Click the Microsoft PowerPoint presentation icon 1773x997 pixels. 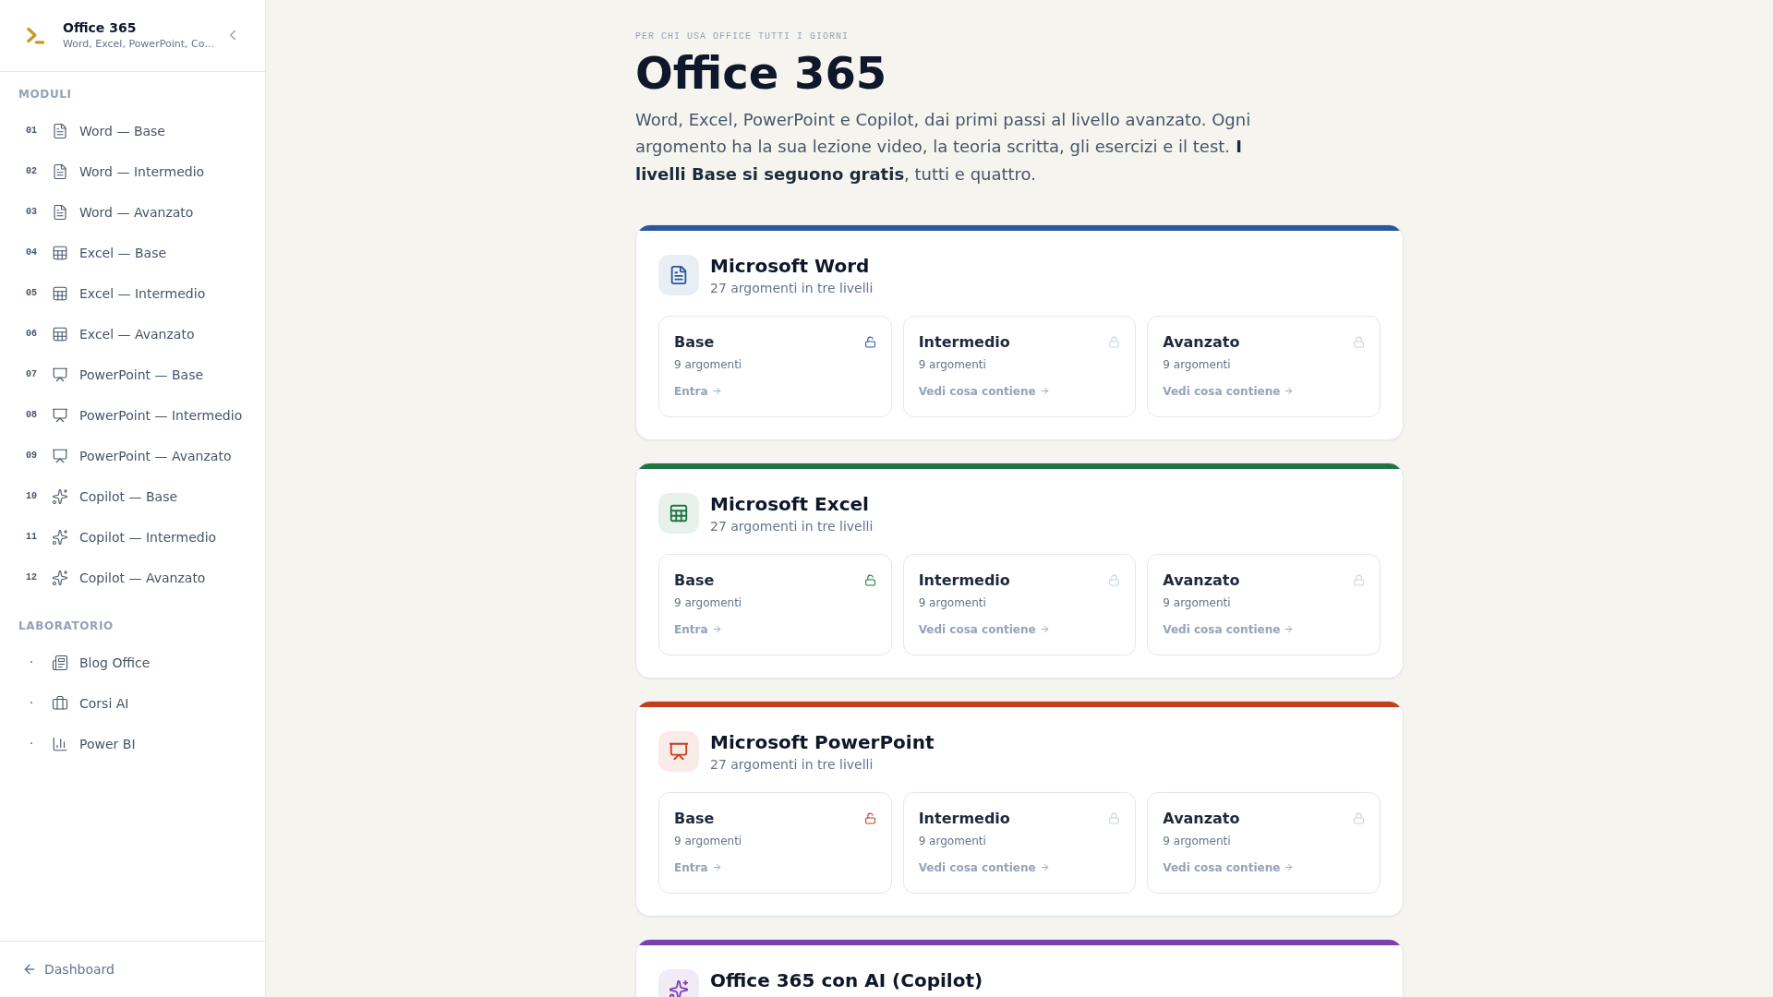pos(679,751)
